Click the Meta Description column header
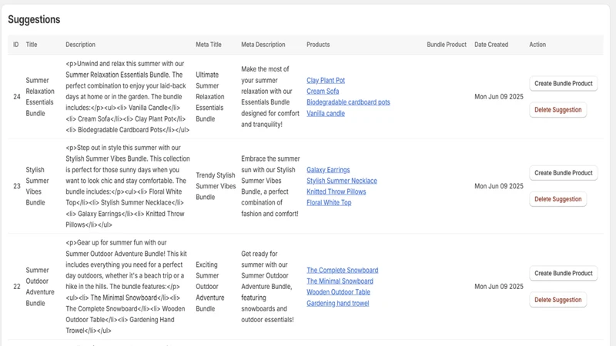 pyautogui.click(x=263, y=45)
